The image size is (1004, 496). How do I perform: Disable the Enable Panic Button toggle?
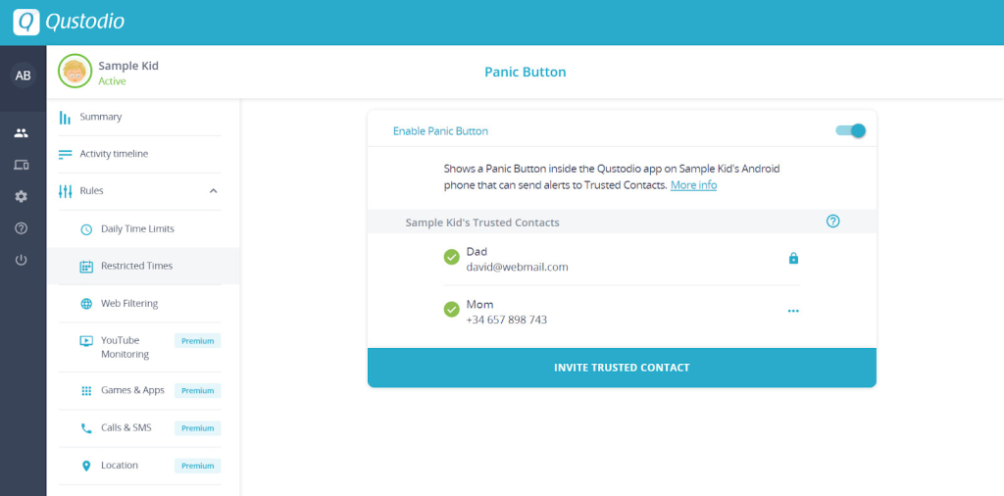(x=850, y=130)
